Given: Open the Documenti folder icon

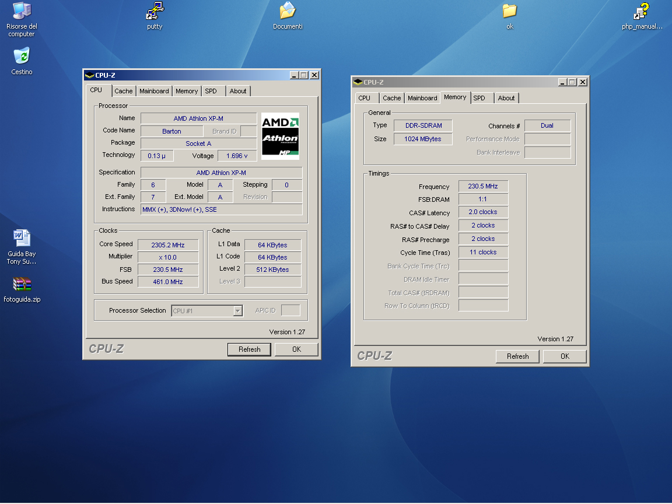Looking at the screenshot, I should (288, 16).
